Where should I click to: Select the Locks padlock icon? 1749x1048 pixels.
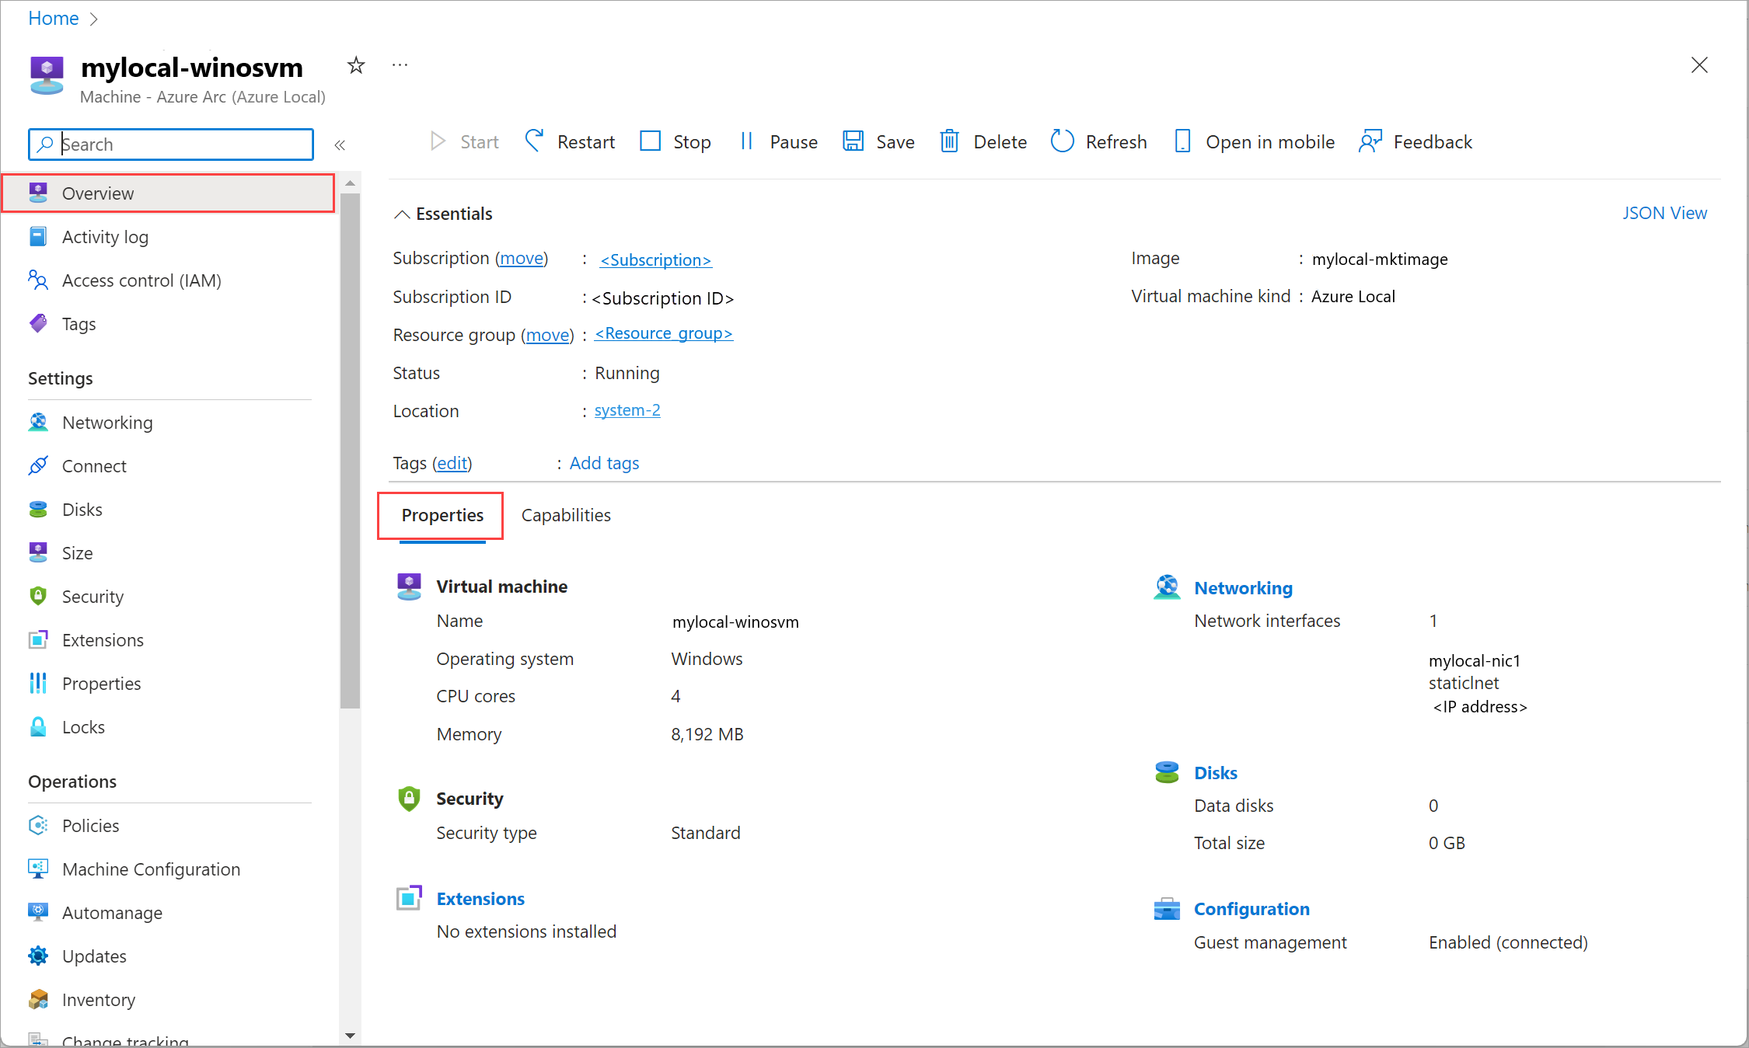tap(38, 726)
